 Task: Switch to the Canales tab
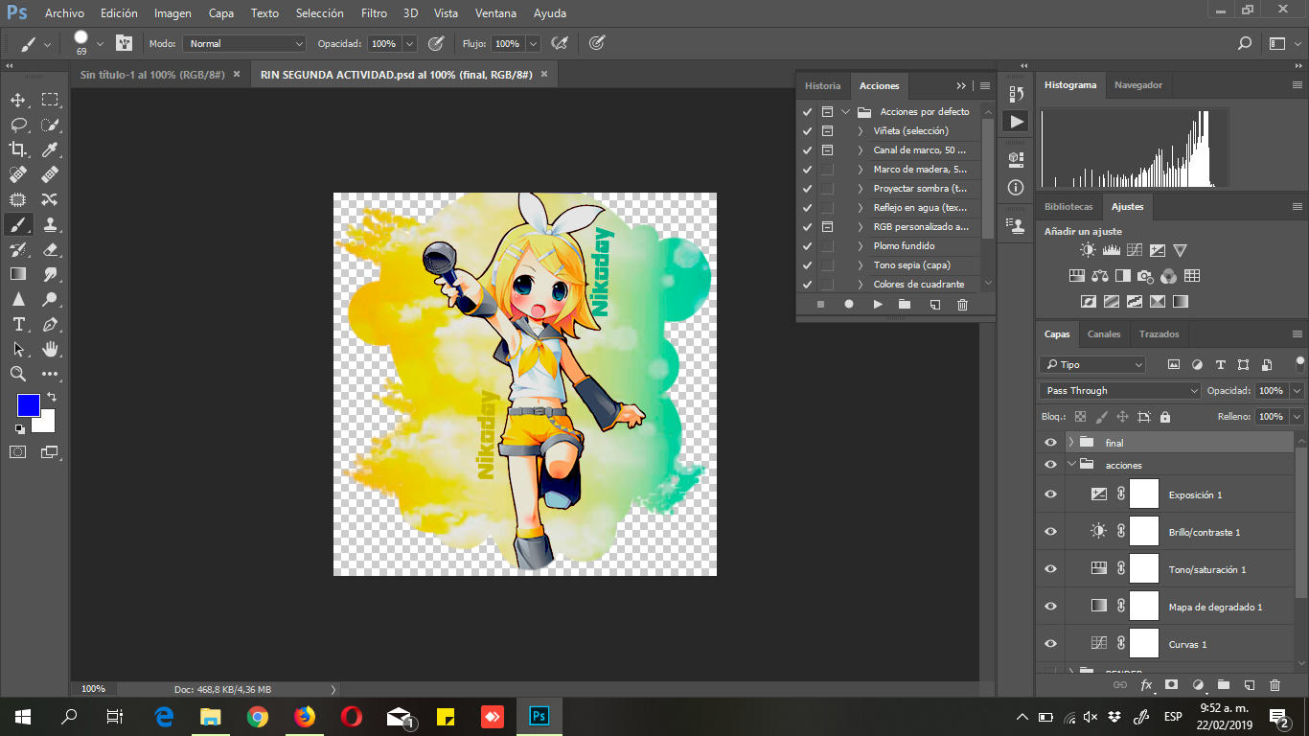point(1104,334)
